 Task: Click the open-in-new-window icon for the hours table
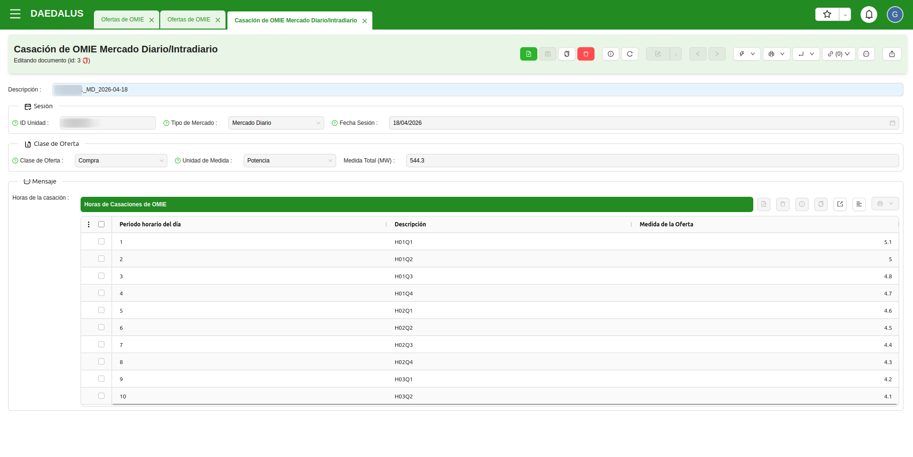point(840,204)
